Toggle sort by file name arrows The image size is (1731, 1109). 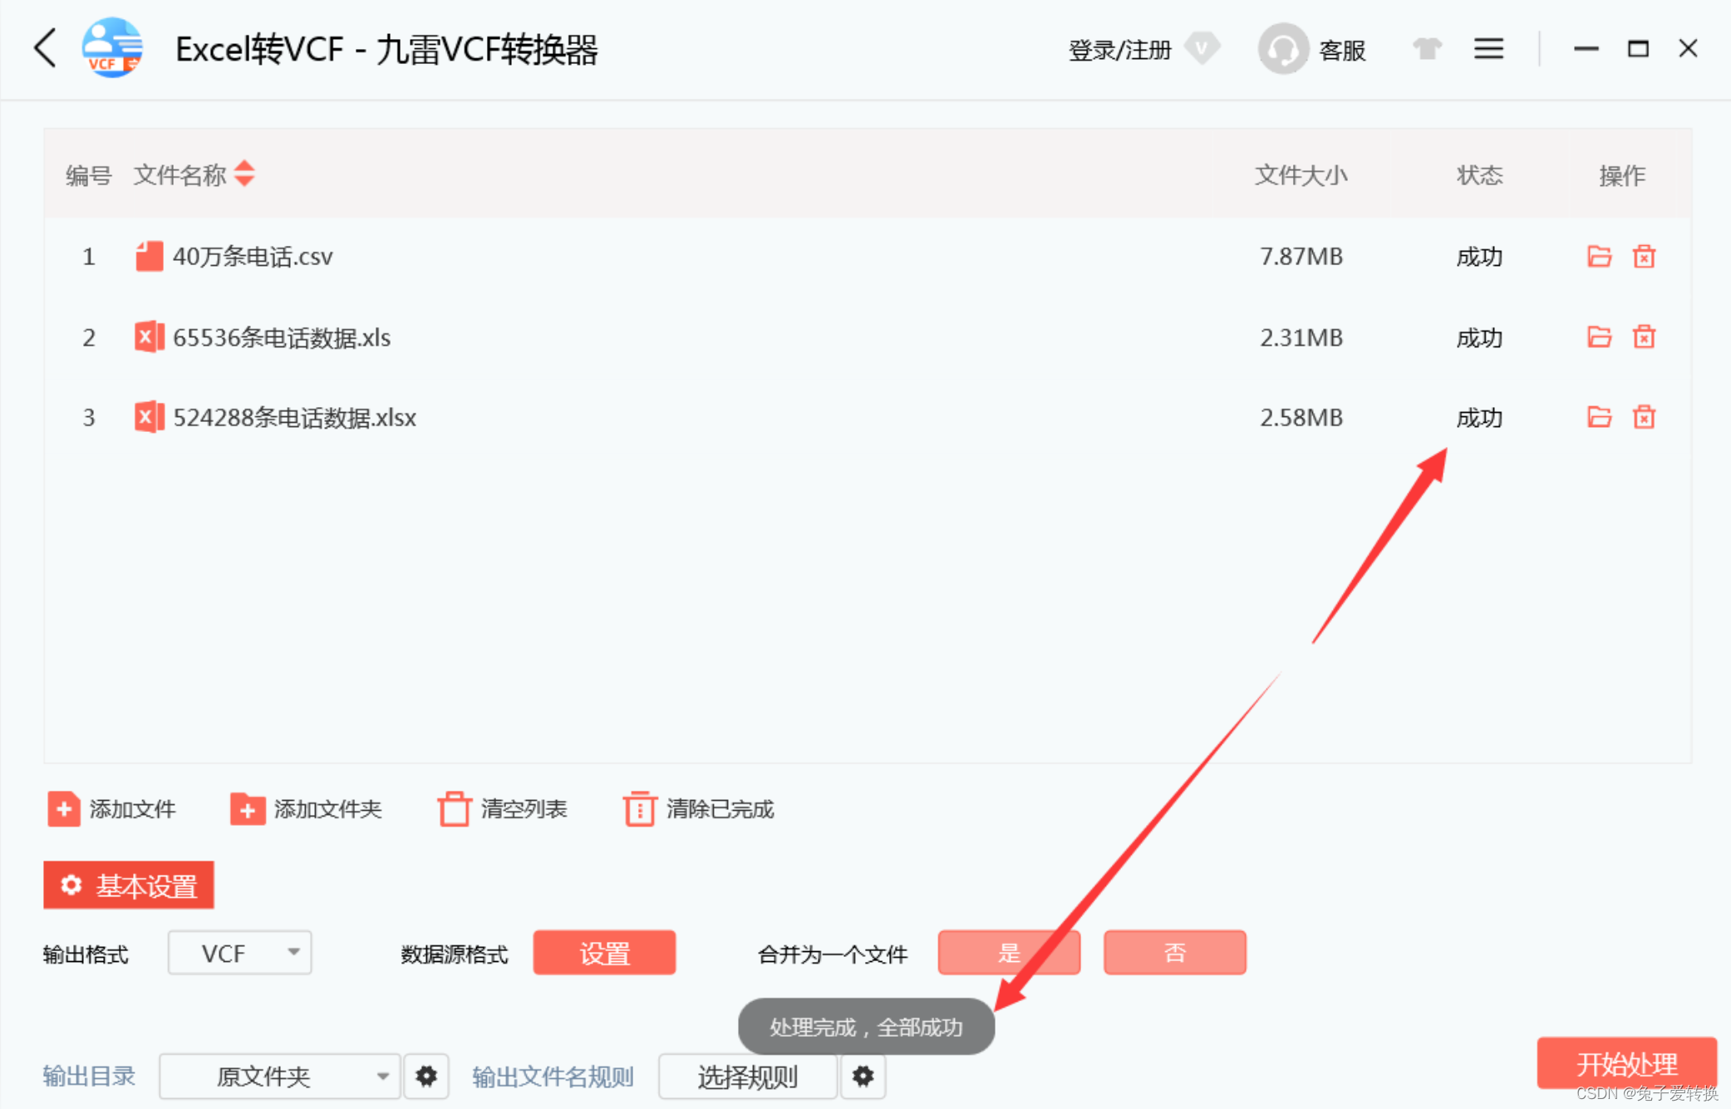point(244,174)
